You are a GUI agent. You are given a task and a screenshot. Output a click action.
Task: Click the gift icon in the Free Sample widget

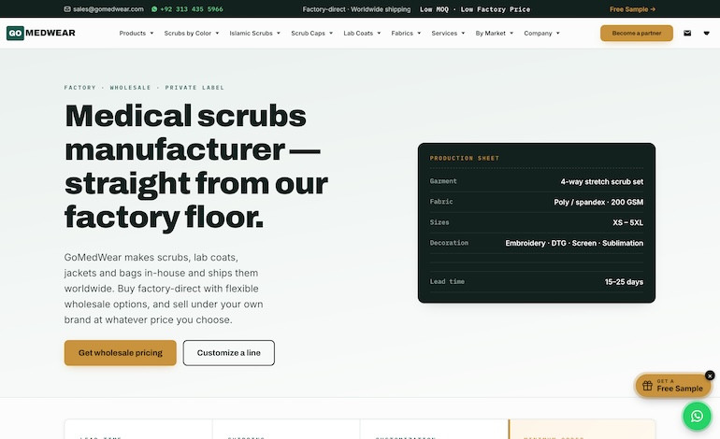(647, 386)
